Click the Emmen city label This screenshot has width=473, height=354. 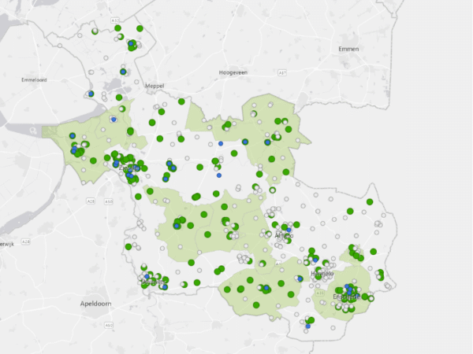coord(348,49)
